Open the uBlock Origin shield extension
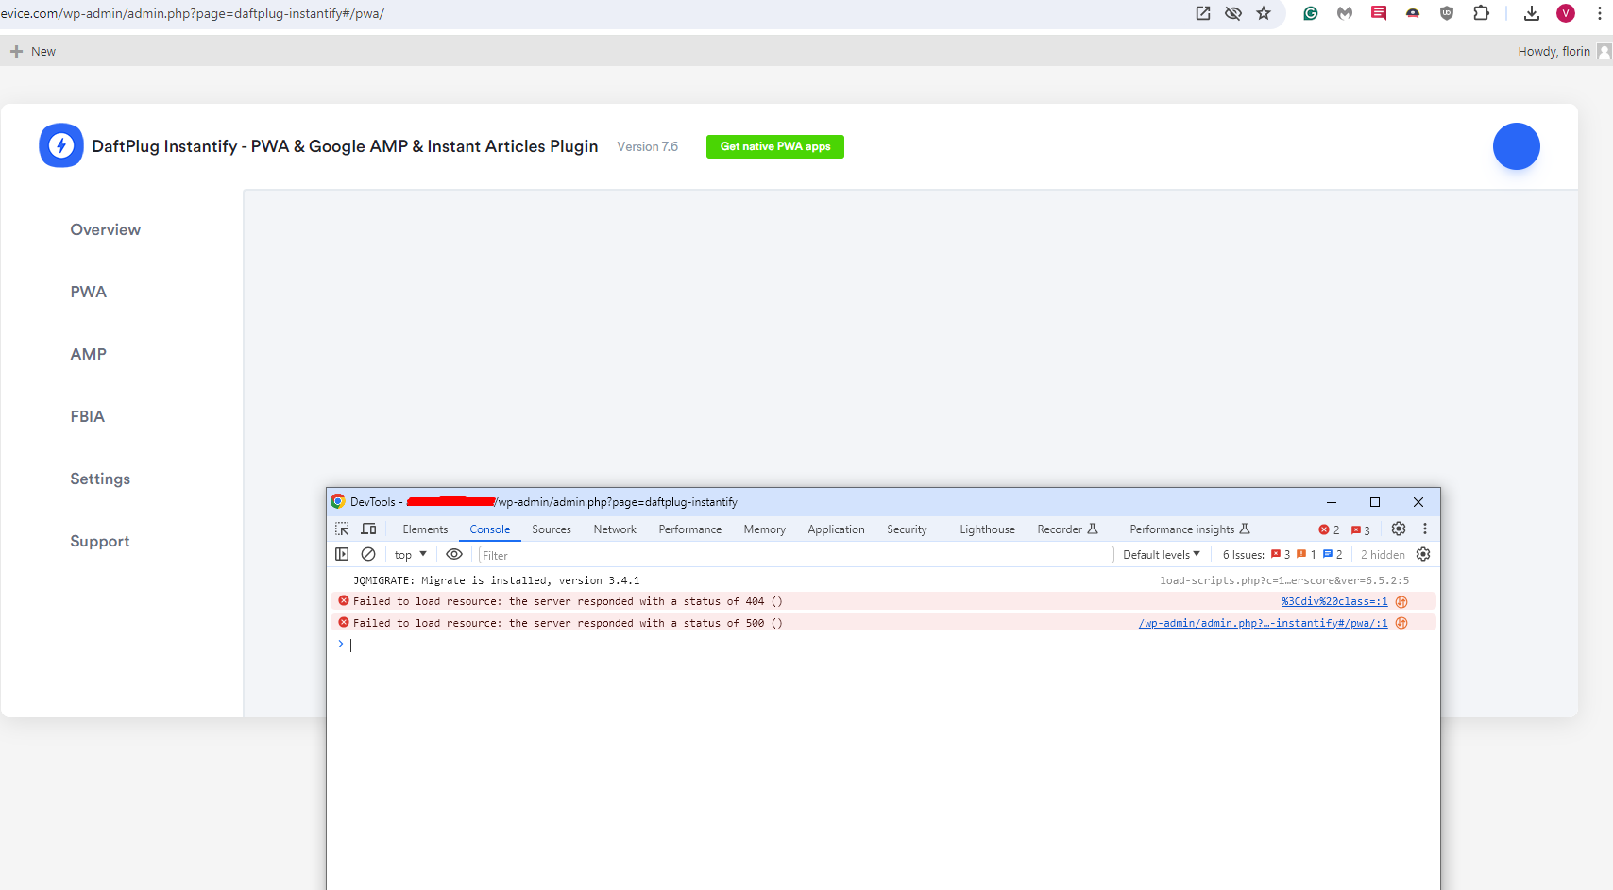 pos(1447,13)
